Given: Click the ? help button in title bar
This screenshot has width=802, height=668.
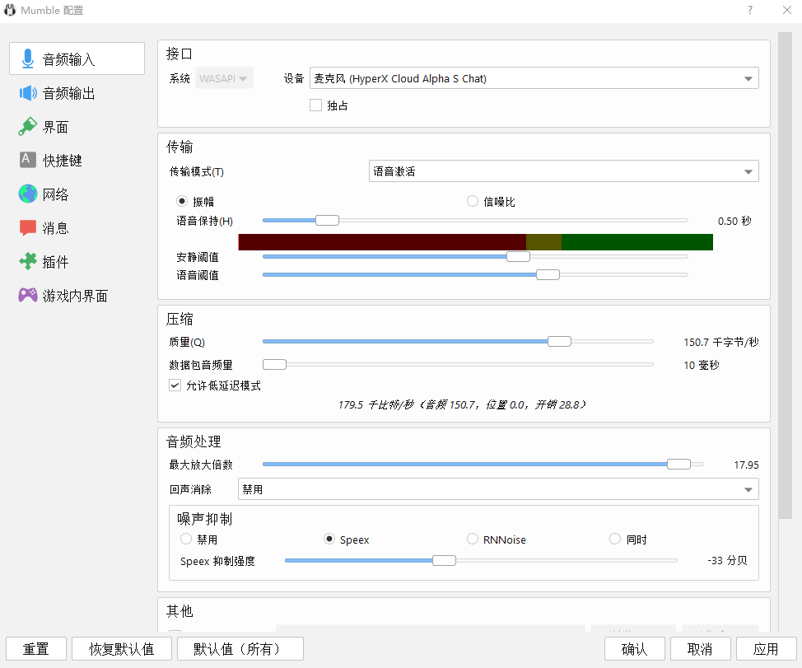Looking at the screenshot, I should pyautogui.click(x=749, y=11).
